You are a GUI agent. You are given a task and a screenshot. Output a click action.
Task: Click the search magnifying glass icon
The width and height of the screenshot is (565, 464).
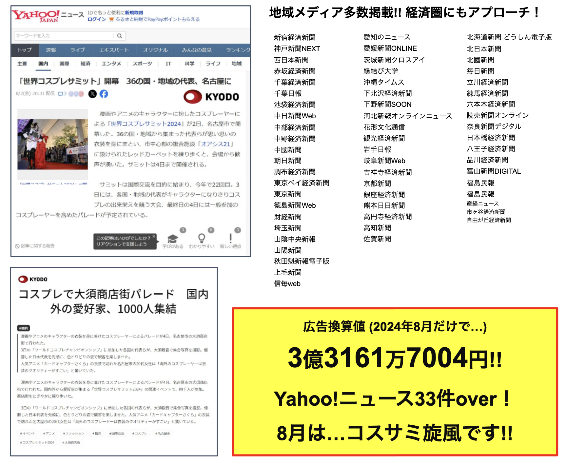click(120, 36)
